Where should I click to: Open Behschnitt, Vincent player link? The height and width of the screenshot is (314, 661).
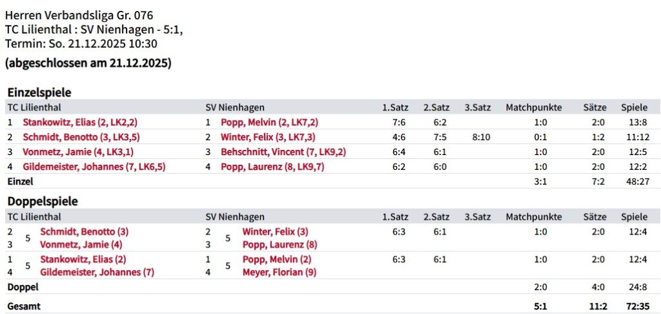tap(283, 152)
